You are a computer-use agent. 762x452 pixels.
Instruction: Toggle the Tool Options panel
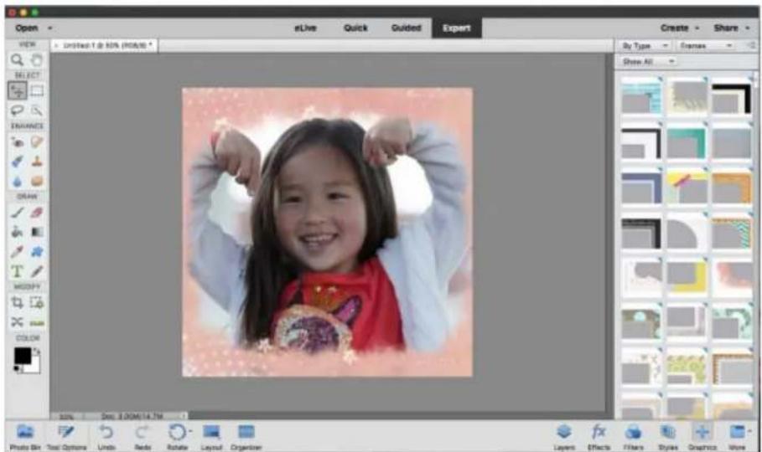coord(66,437)
